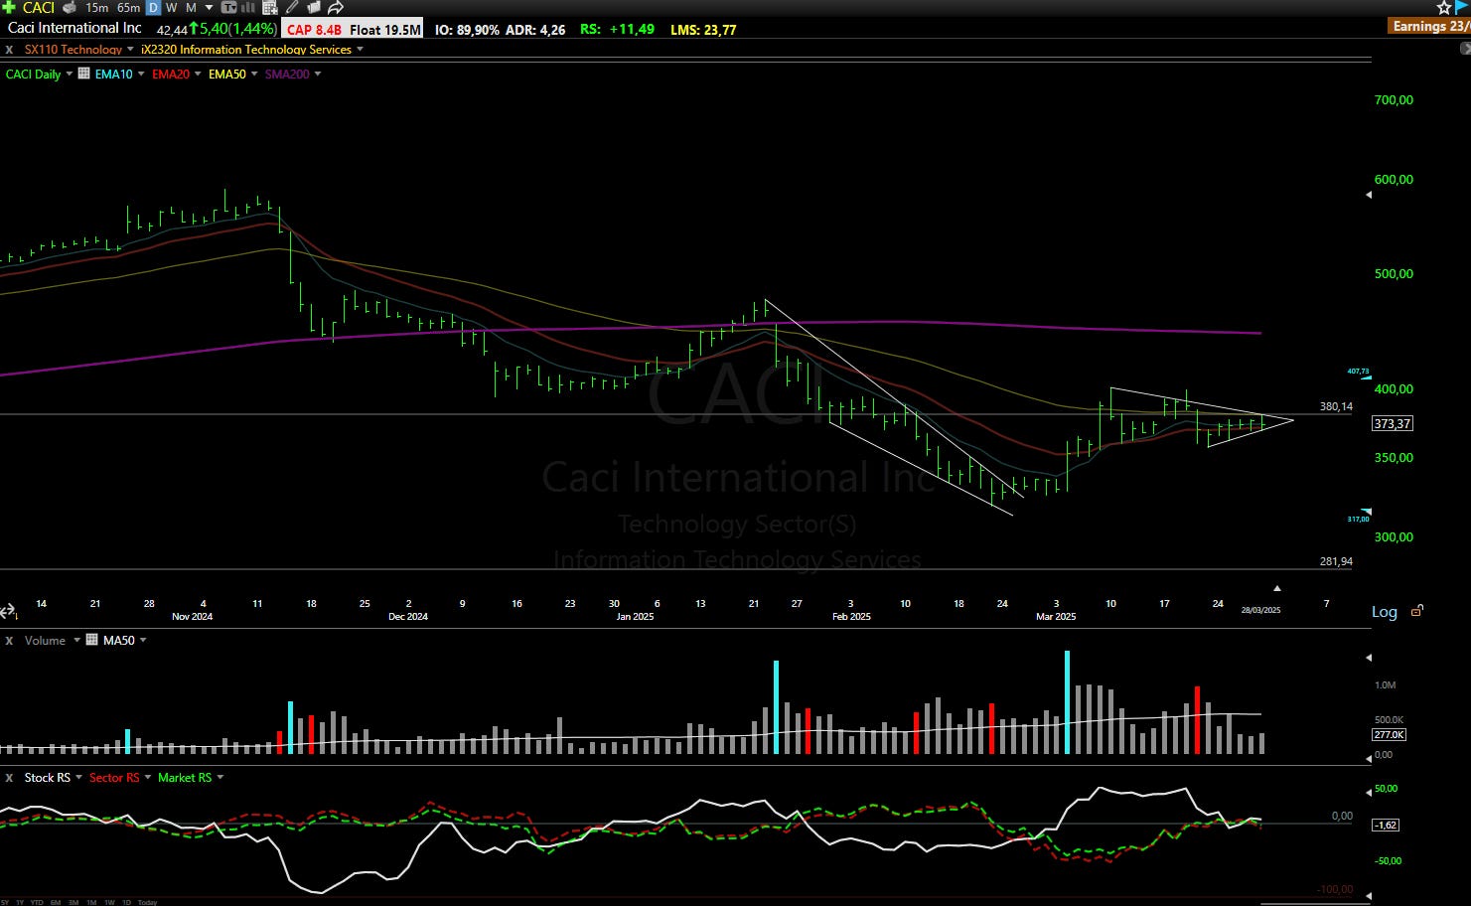Click the 281,94 support line label
This screenshot has width=1471, height=906.
coord(1336,561)
